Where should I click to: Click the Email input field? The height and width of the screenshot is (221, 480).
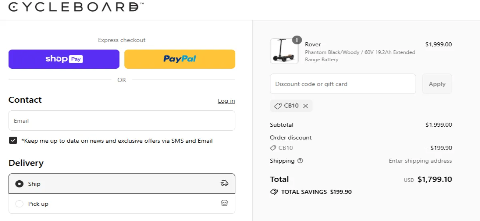122,121
